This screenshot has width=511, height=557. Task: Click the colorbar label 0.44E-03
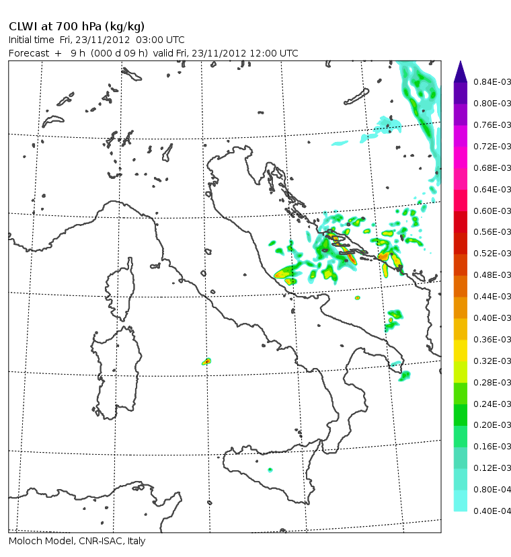coord(492,296)
